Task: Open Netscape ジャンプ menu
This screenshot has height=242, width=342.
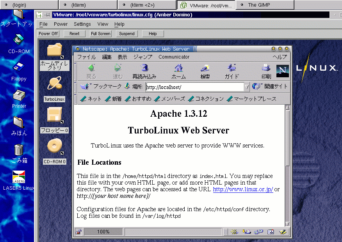Action: click(x=143, y=57)
